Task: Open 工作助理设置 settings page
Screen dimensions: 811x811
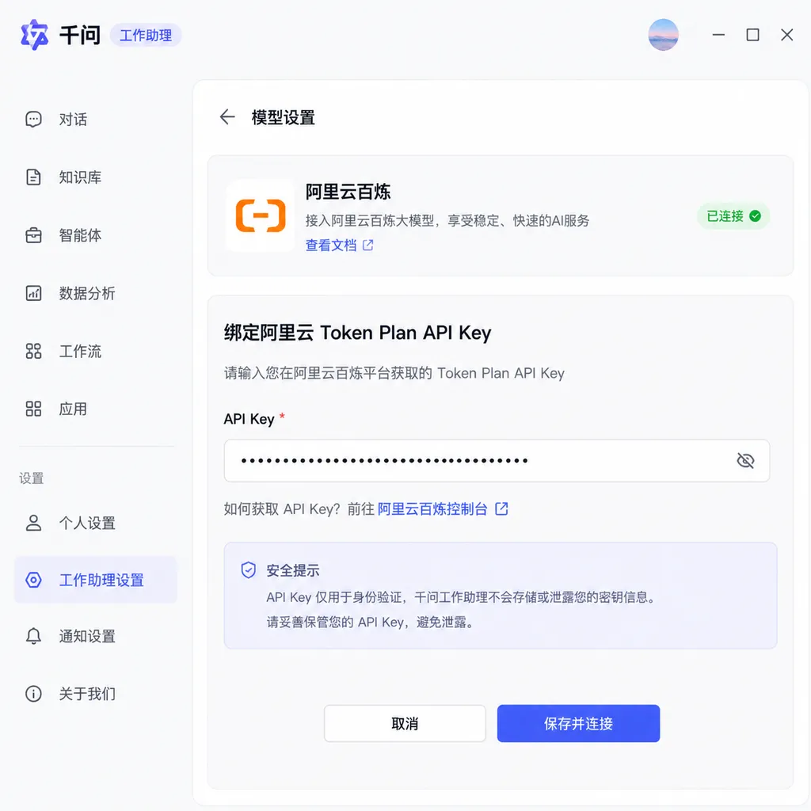Action: click(x=96, y=580)
